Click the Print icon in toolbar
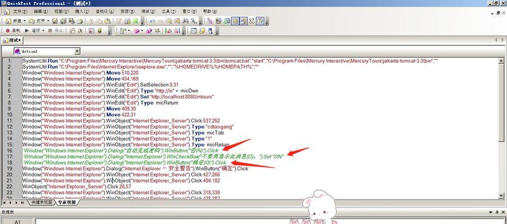Image resolution: width=507 pixels, height=224 pixels. pos(80,21)
